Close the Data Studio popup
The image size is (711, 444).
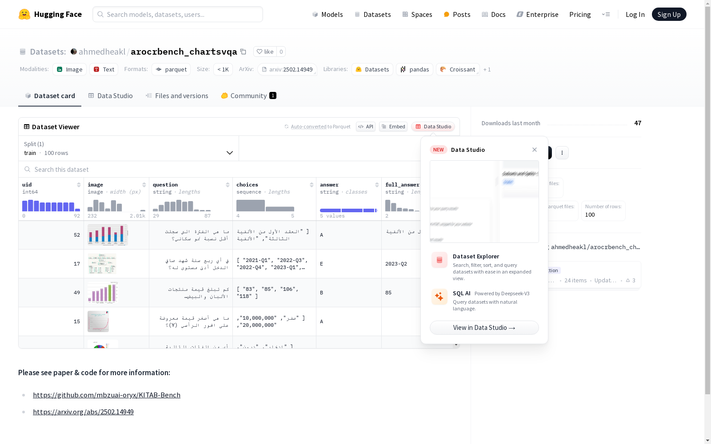click(x=535, y=150)
